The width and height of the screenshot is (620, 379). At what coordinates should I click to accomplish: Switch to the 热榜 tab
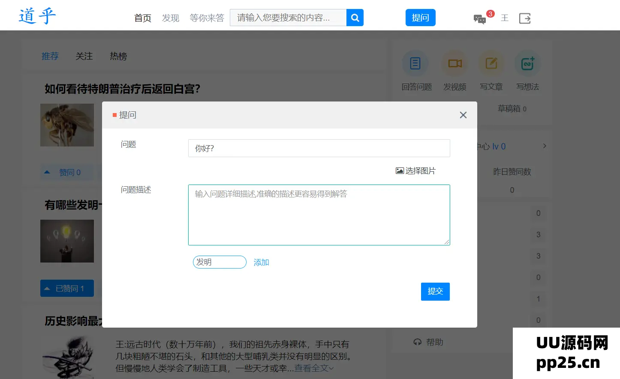tap(118, 56)
